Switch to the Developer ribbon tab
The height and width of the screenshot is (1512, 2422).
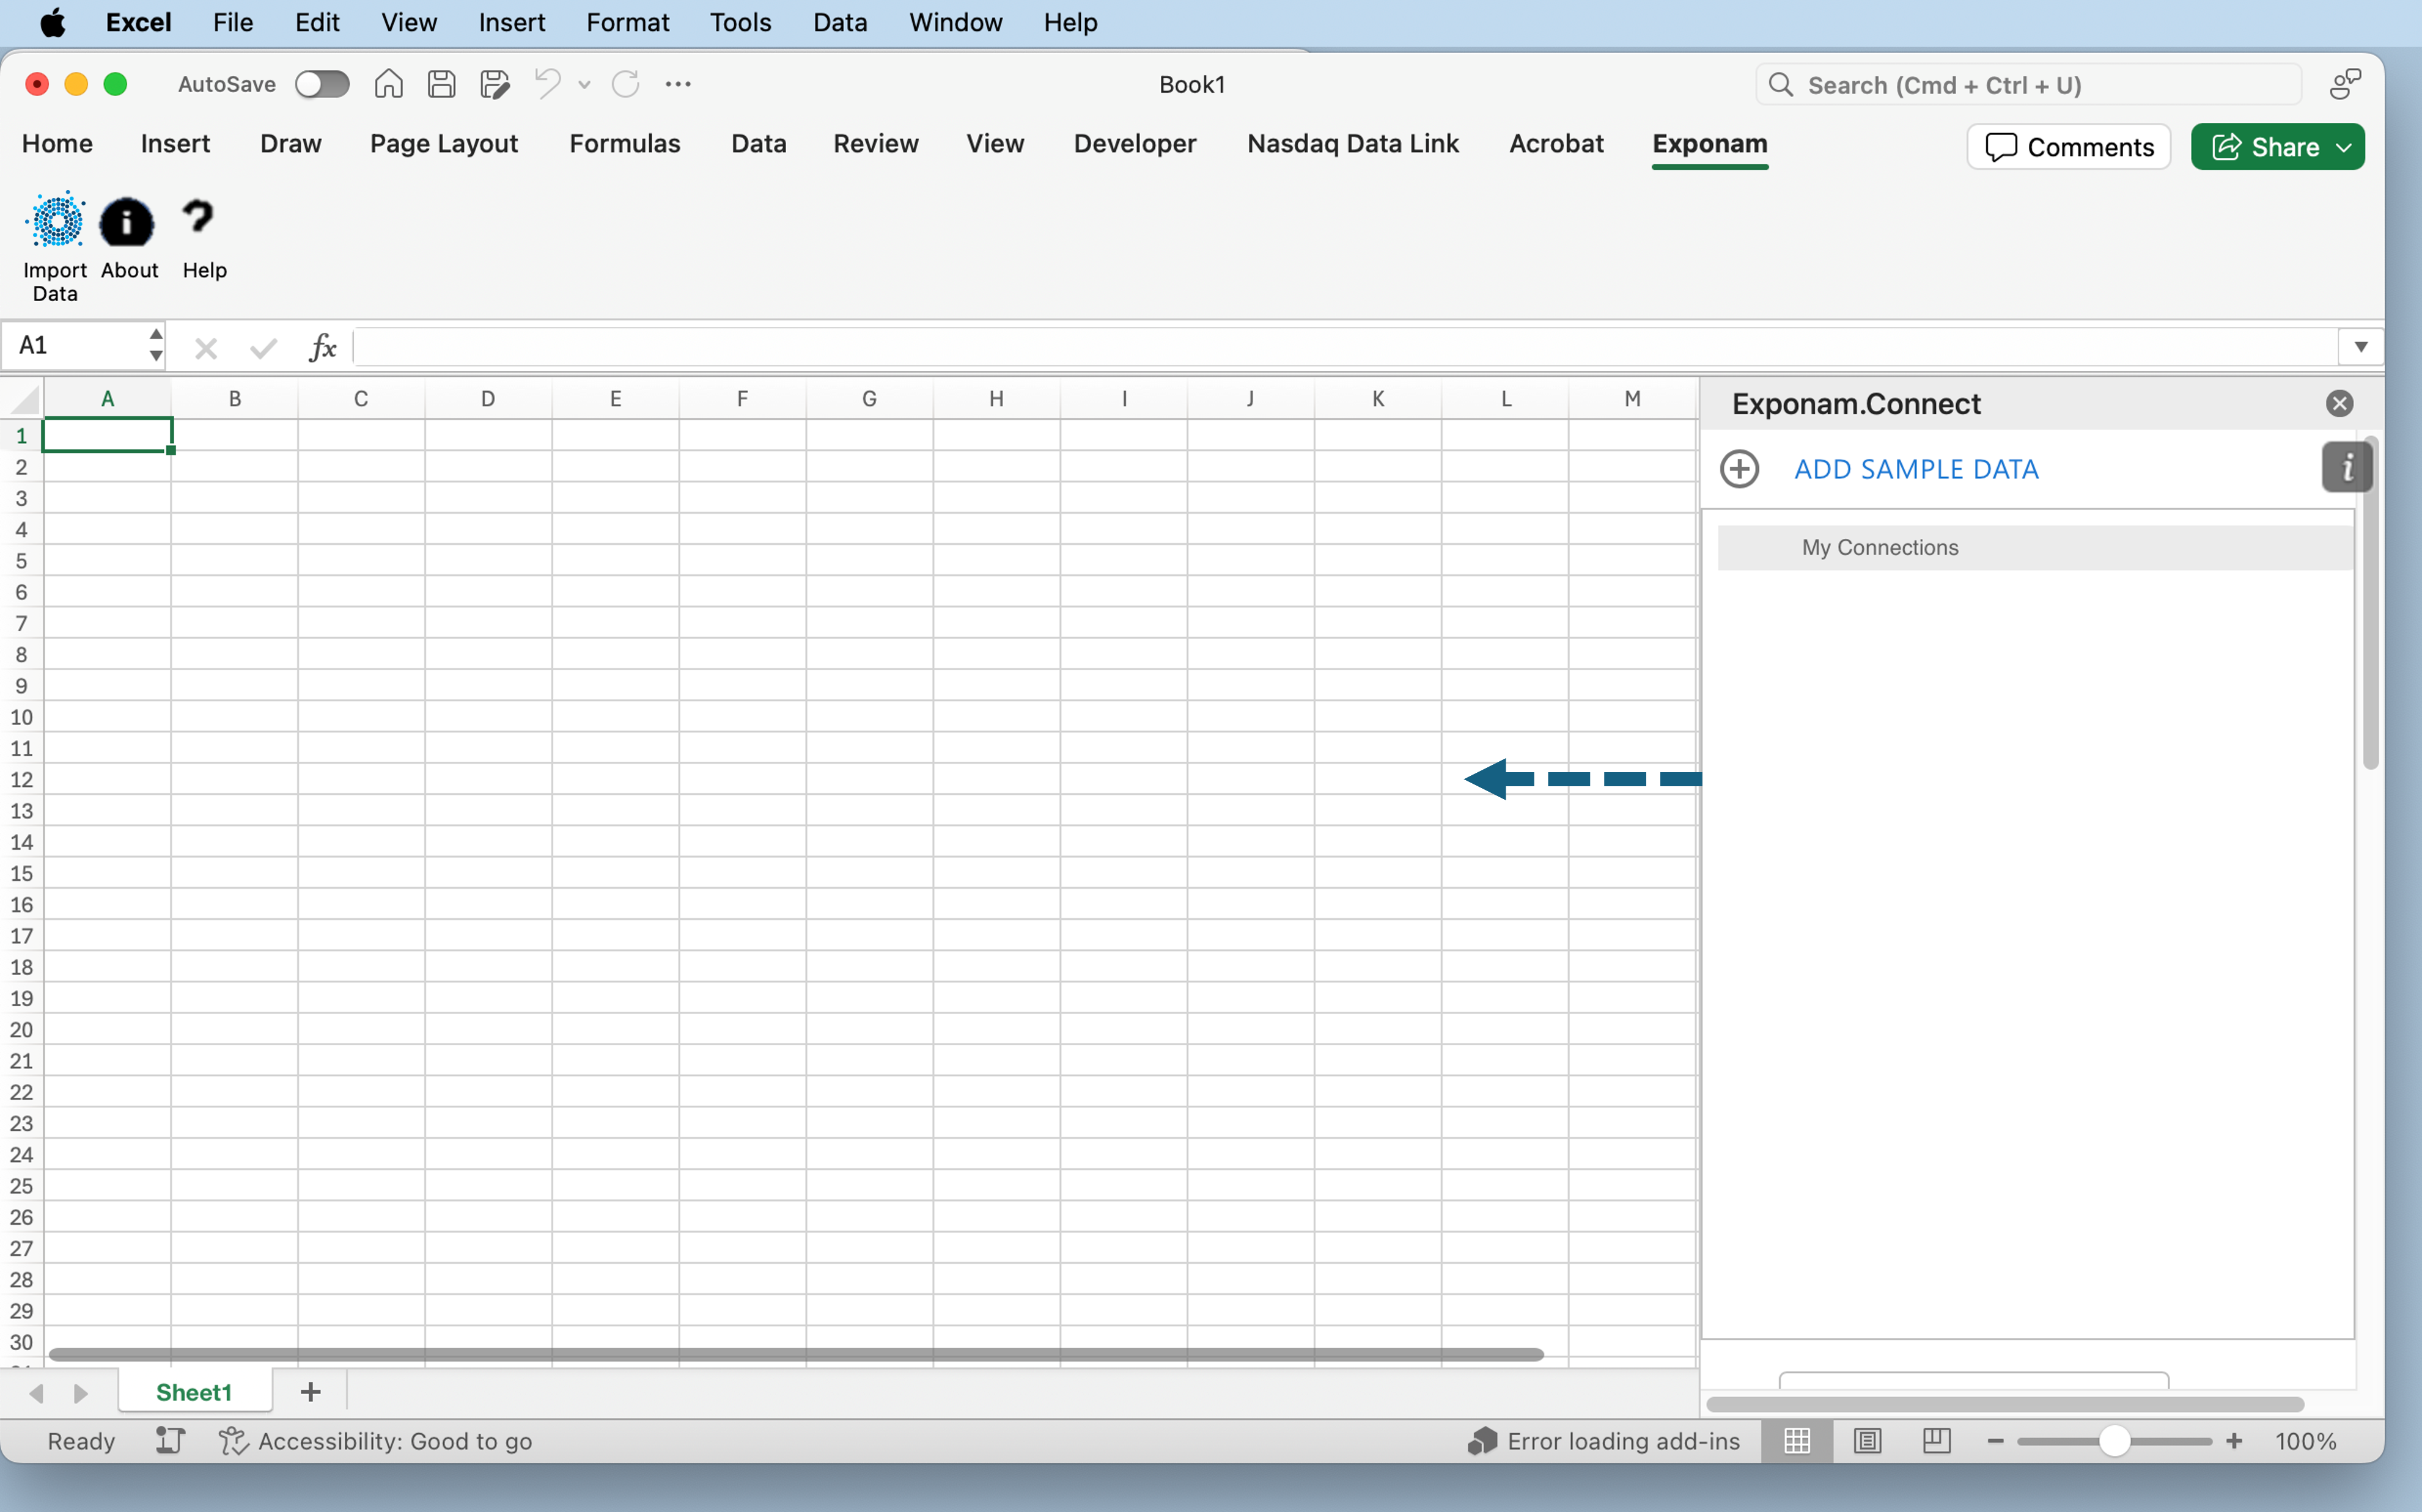coord(1135,144)
